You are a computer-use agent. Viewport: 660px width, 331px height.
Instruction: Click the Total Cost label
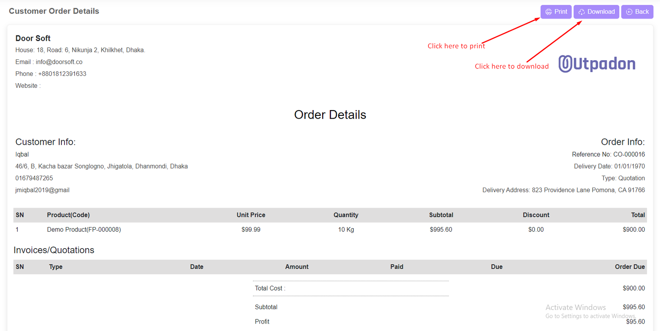[x=270, y=288]
